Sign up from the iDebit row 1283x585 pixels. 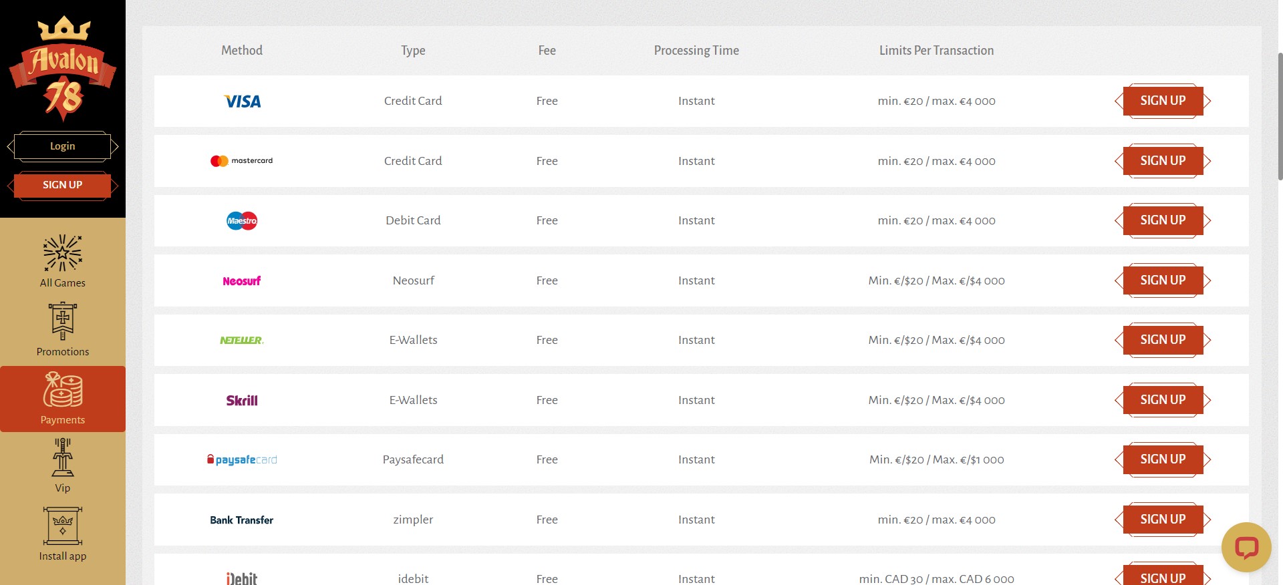1163,576
